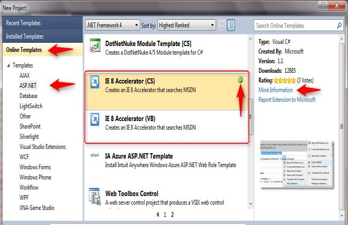348x225 pixels.
Task: Select the ASP.NET category
Action: pyautogui.click(x=28, y=86)
